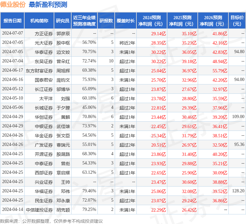
Task: Click the target price 95.36
Action: coord(239,144)
